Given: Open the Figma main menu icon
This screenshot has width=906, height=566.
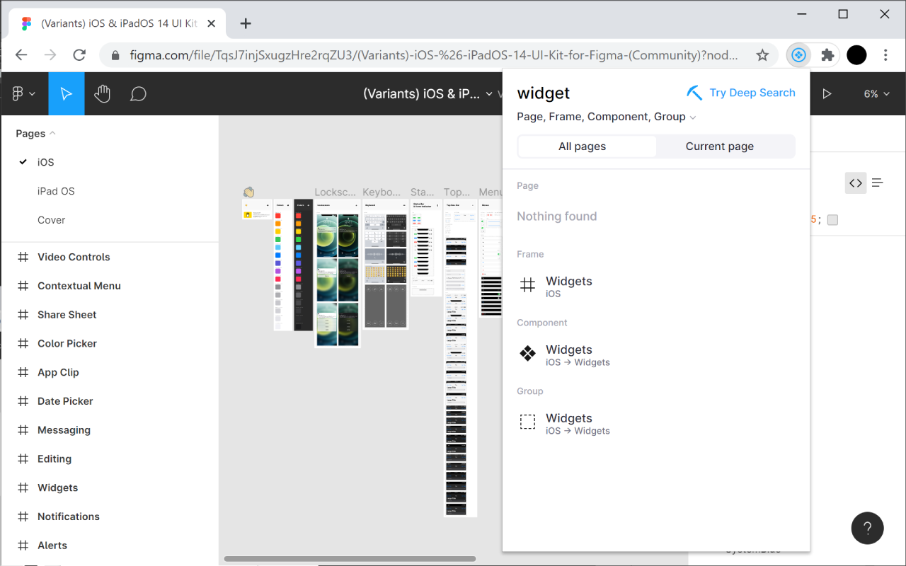Looking at the screenshot, I should coord(23,93).
